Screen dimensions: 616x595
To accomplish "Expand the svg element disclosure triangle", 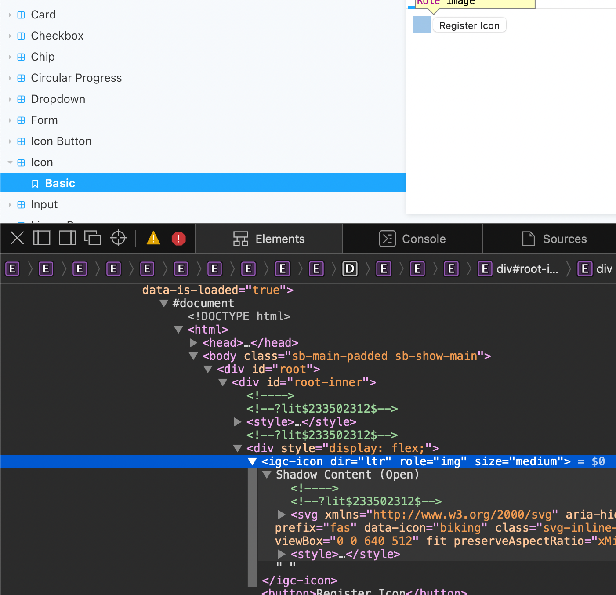I will pos(281,514).
